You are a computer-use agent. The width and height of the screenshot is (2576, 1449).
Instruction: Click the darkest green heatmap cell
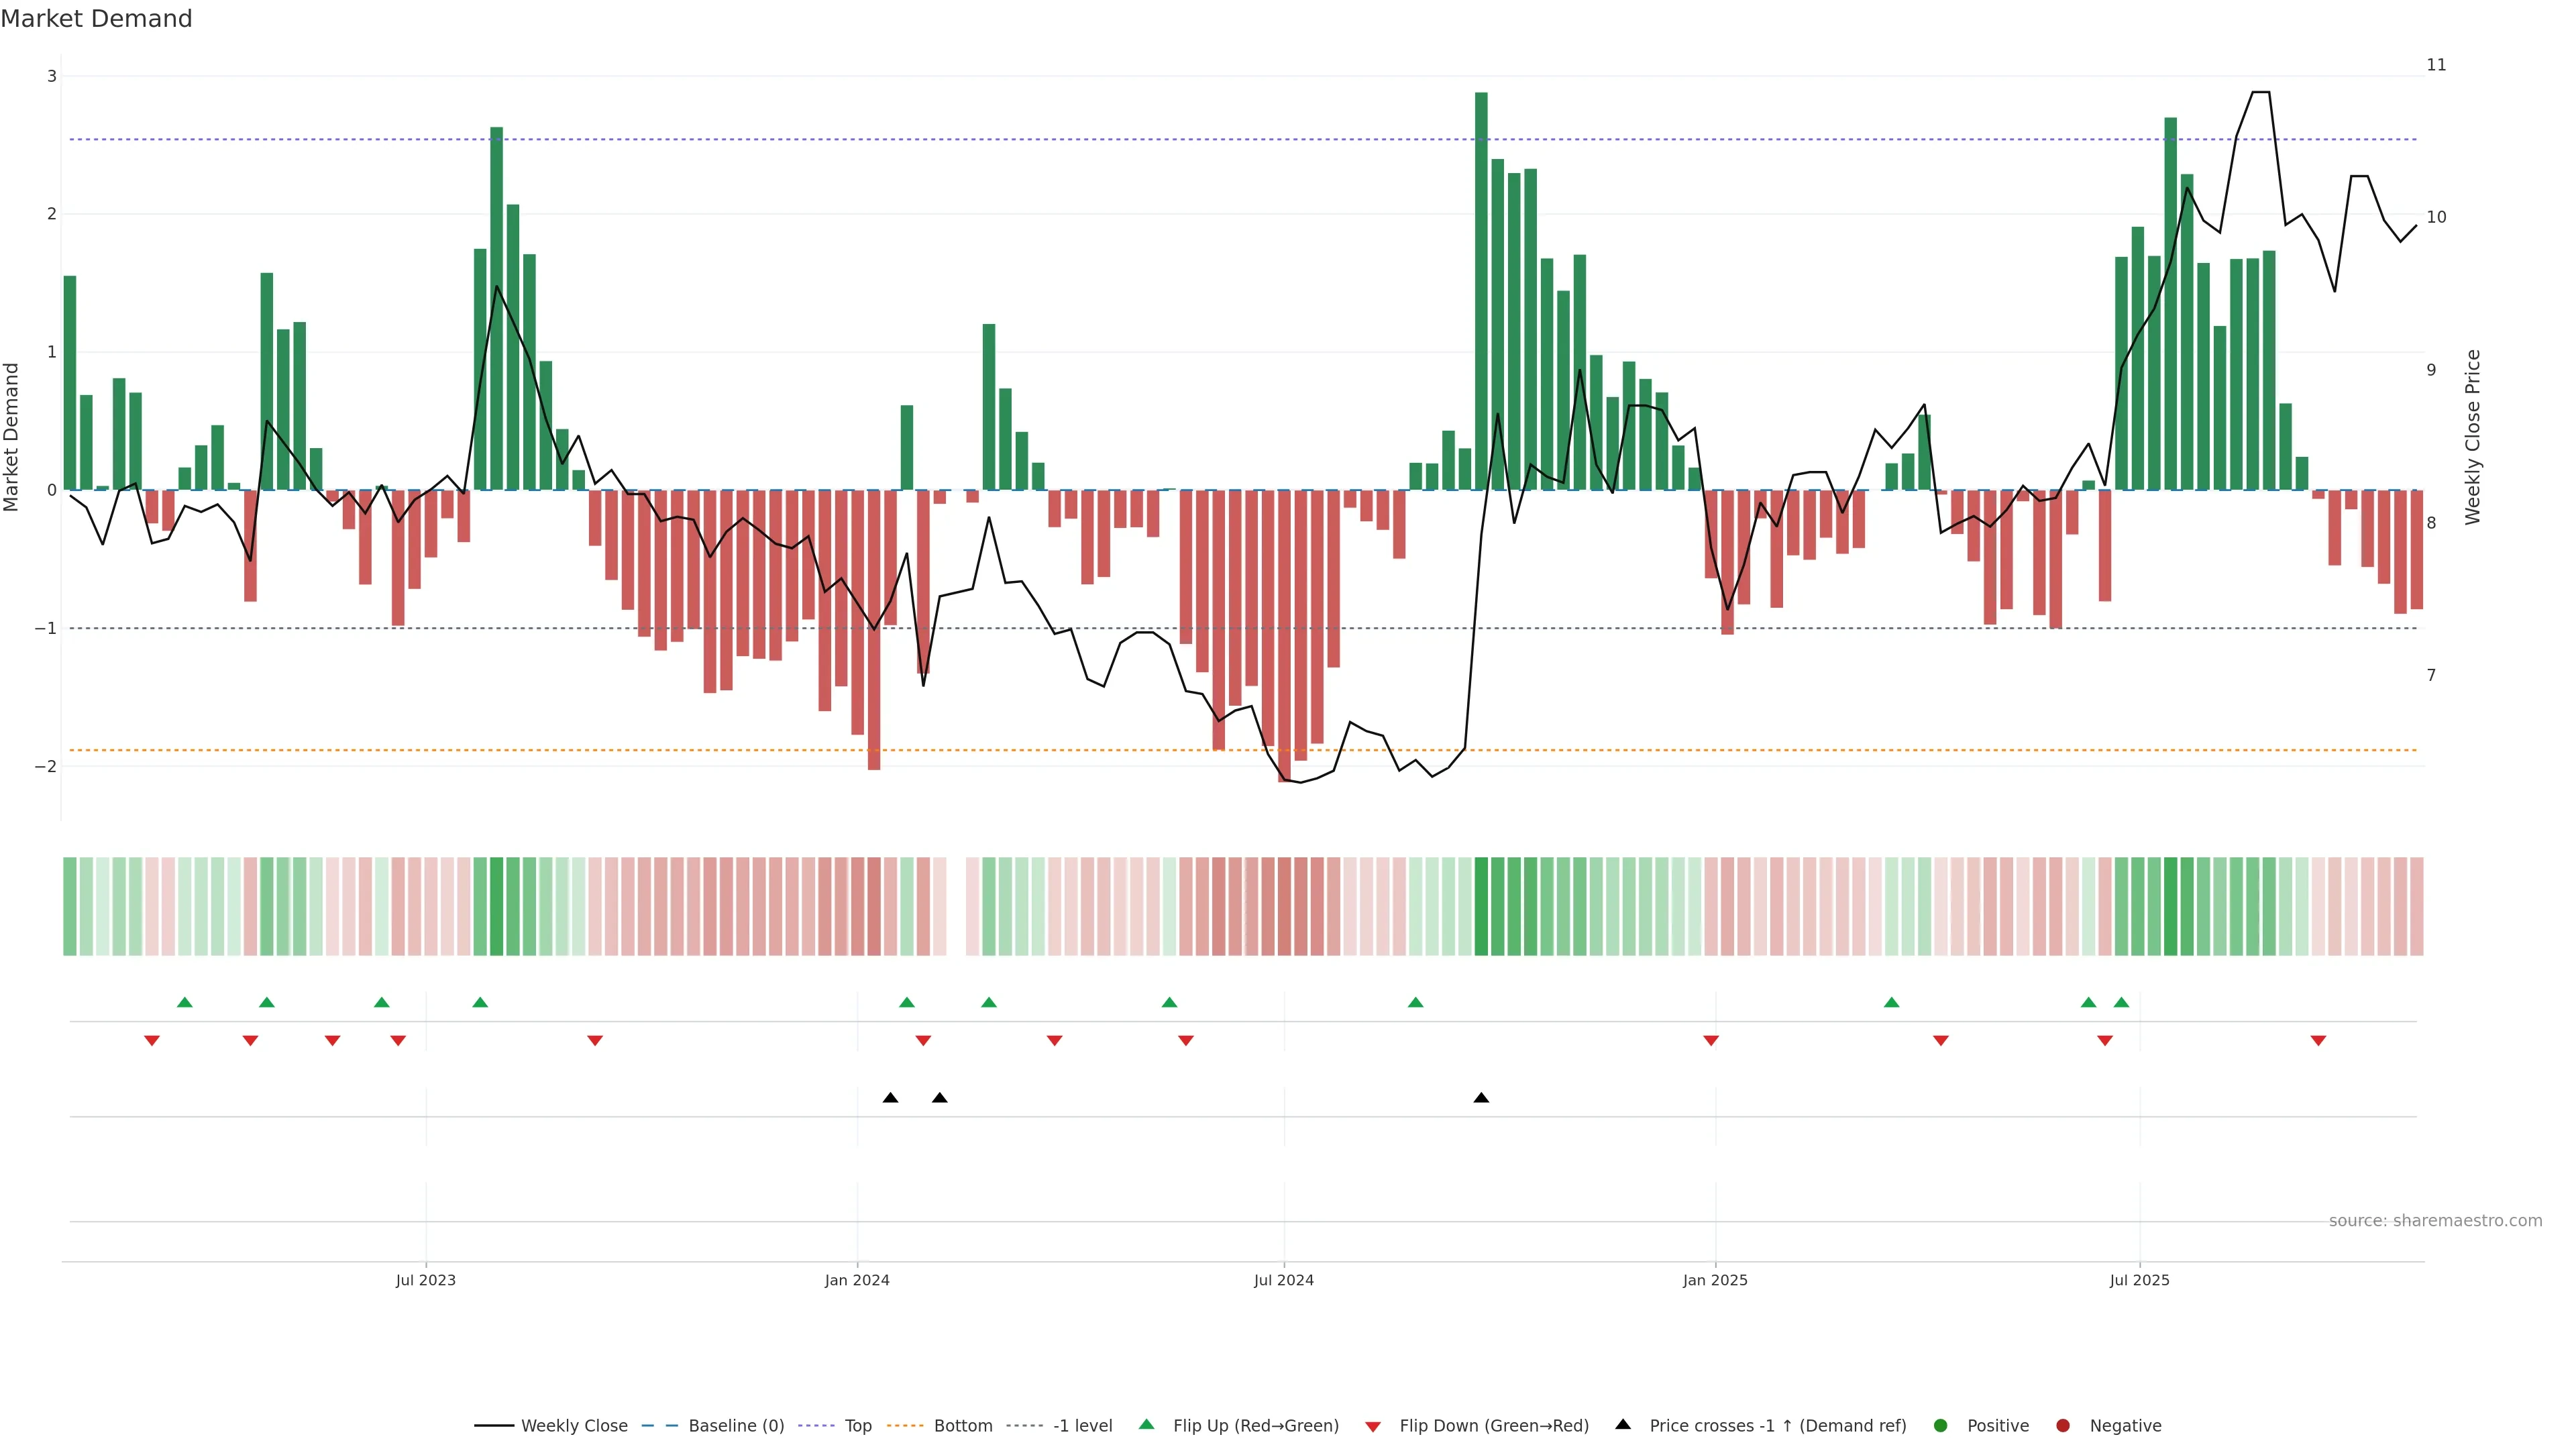1481,906
